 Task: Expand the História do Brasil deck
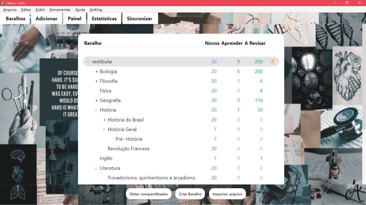(x=104, y=120)
